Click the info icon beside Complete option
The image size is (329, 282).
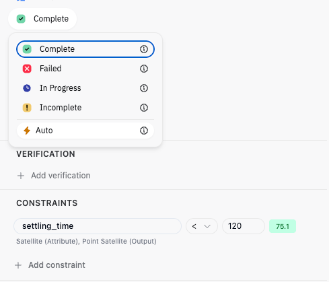144,49
